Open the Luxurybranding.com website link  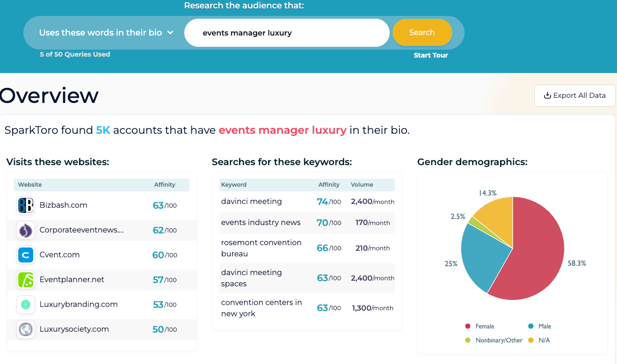[79, 305]
